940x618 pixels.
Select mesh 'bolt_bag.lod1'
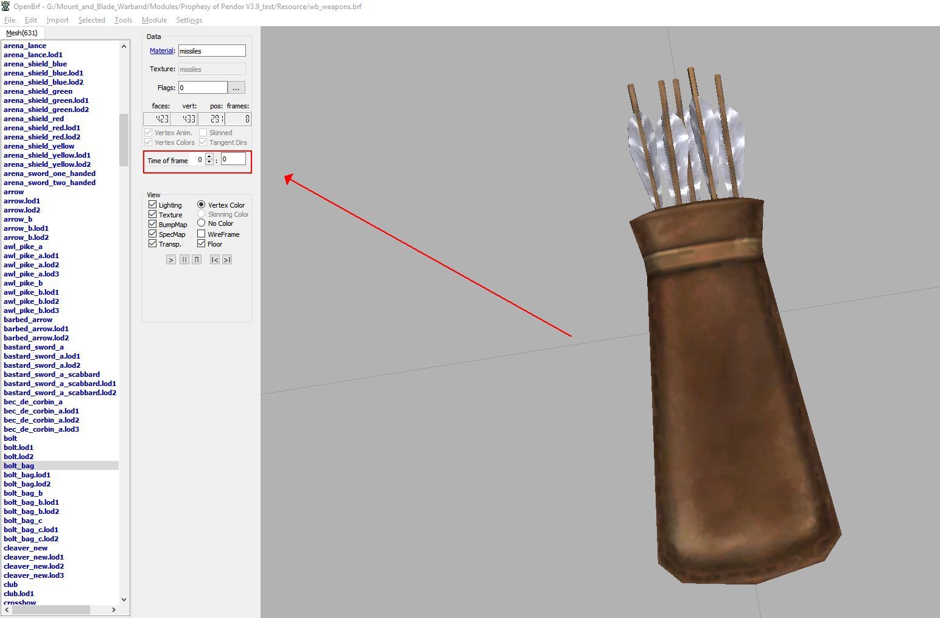(27, 475)
